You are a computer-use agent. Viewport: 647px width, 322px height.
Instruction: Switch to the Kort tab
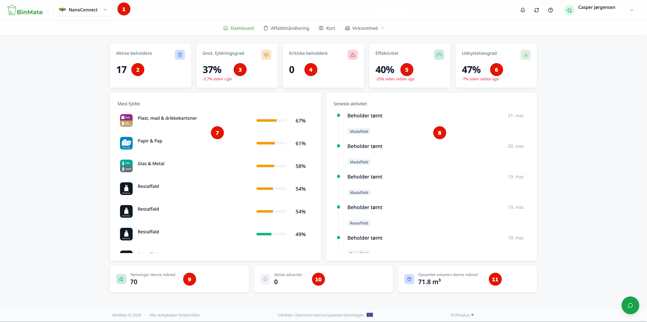click(x=327, y=28)
